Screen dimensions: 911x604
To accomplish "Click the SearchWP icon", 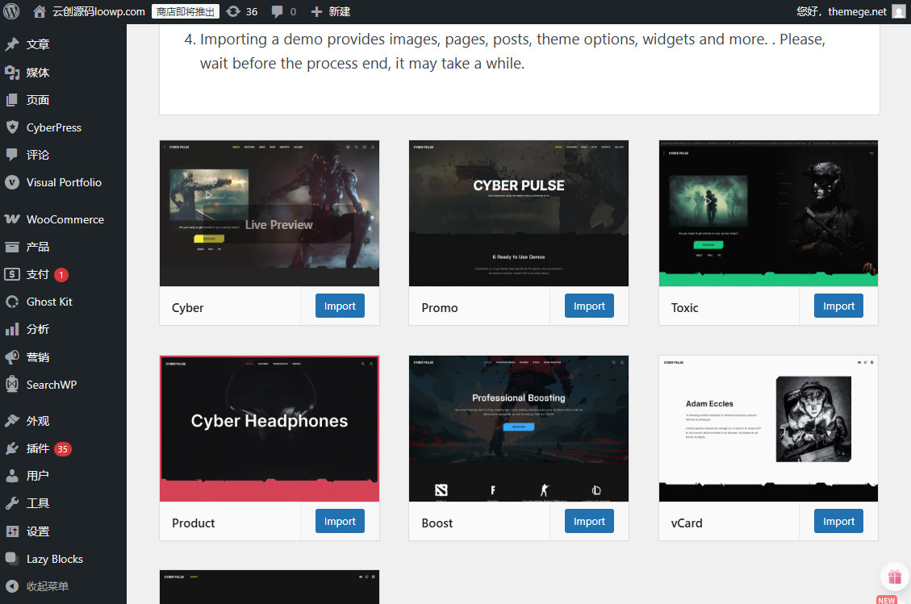I will [x=12, y=385].
